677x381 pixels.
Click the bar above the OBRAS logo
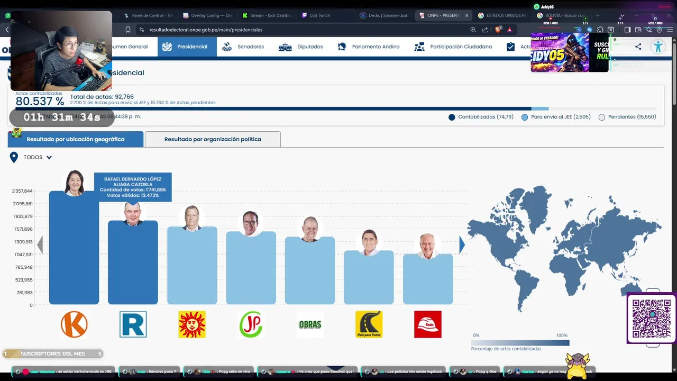click(x=310, y=270)
